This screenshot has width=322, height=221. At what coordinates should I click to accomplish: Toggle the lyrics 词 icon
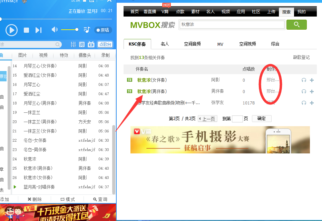(82, 44)
